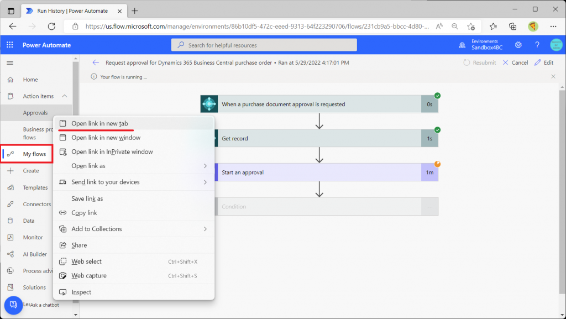Click the 'Search for helpful resources' box
This screenshot has height=319, width=566.
[x=264, y=45]
